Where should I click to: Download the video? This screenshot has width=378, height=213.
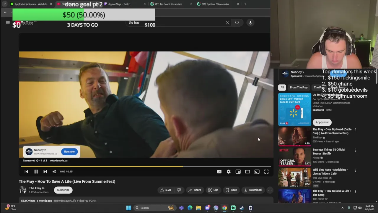click(x=253, y=190)
